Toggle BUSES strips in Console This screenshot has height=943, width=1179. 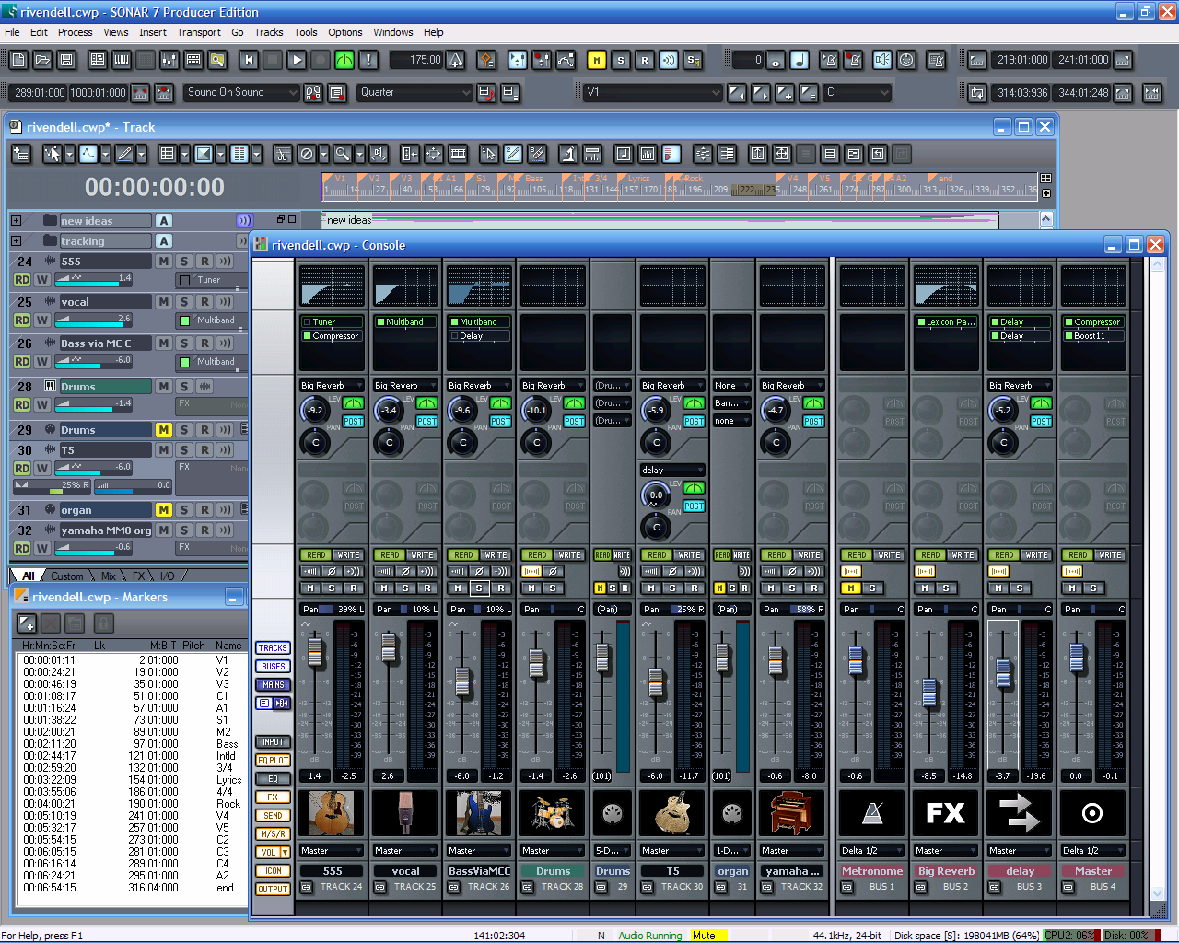[273, 667]
